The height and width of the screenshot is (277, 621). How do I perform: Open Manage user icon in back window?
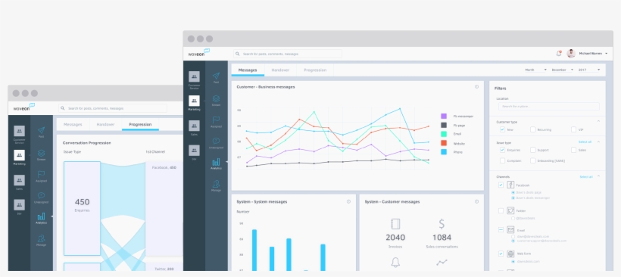point(41,238)
